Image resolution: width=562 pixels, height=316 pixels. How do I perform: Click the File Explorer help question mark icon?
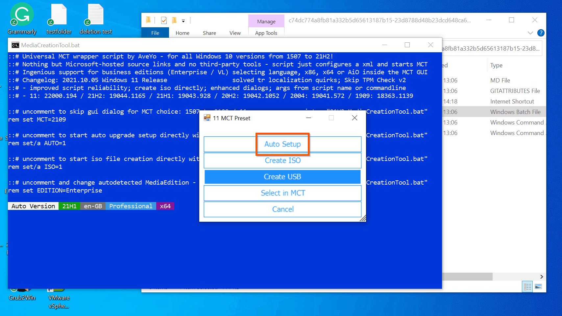coord(541,33)
